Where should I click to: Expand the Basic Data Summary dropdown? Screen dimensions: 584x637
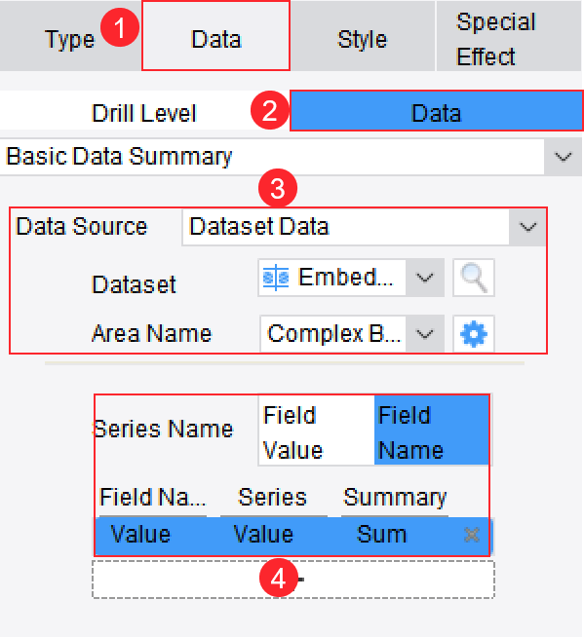click(x=563, y=157)
